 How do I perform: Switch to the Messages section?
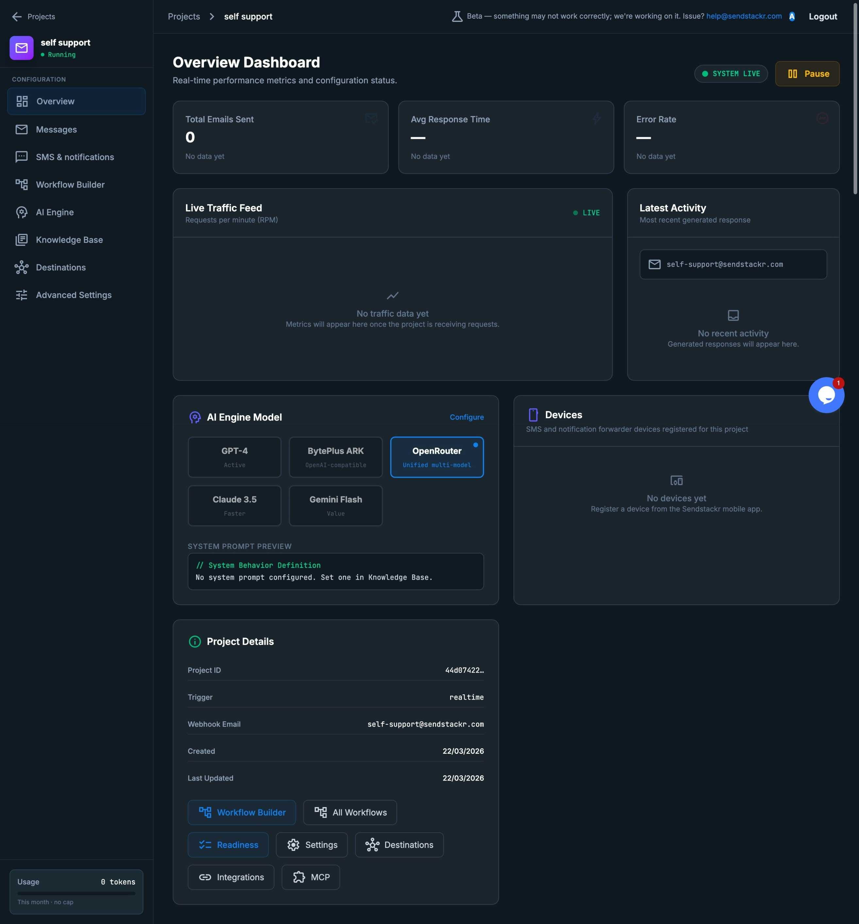(x=57, y=130)
